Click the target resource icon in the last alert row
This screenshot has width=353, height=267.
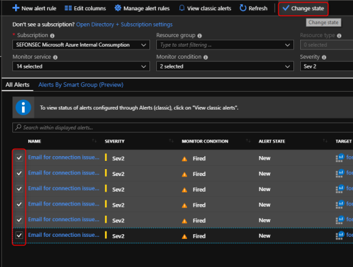point(340,236)
